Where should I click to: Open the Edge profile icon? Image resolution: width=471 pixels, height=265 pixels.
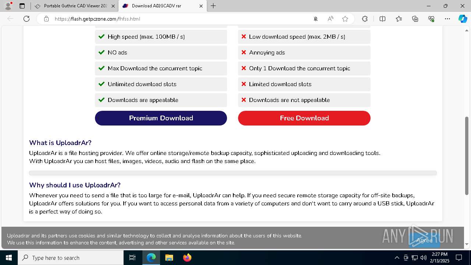(x=8, y=6)
